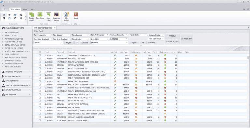Click green check icon in MOLFIX JUMBO row
Viewport: 250px width, 128px height.
click(x=115, y=107)
